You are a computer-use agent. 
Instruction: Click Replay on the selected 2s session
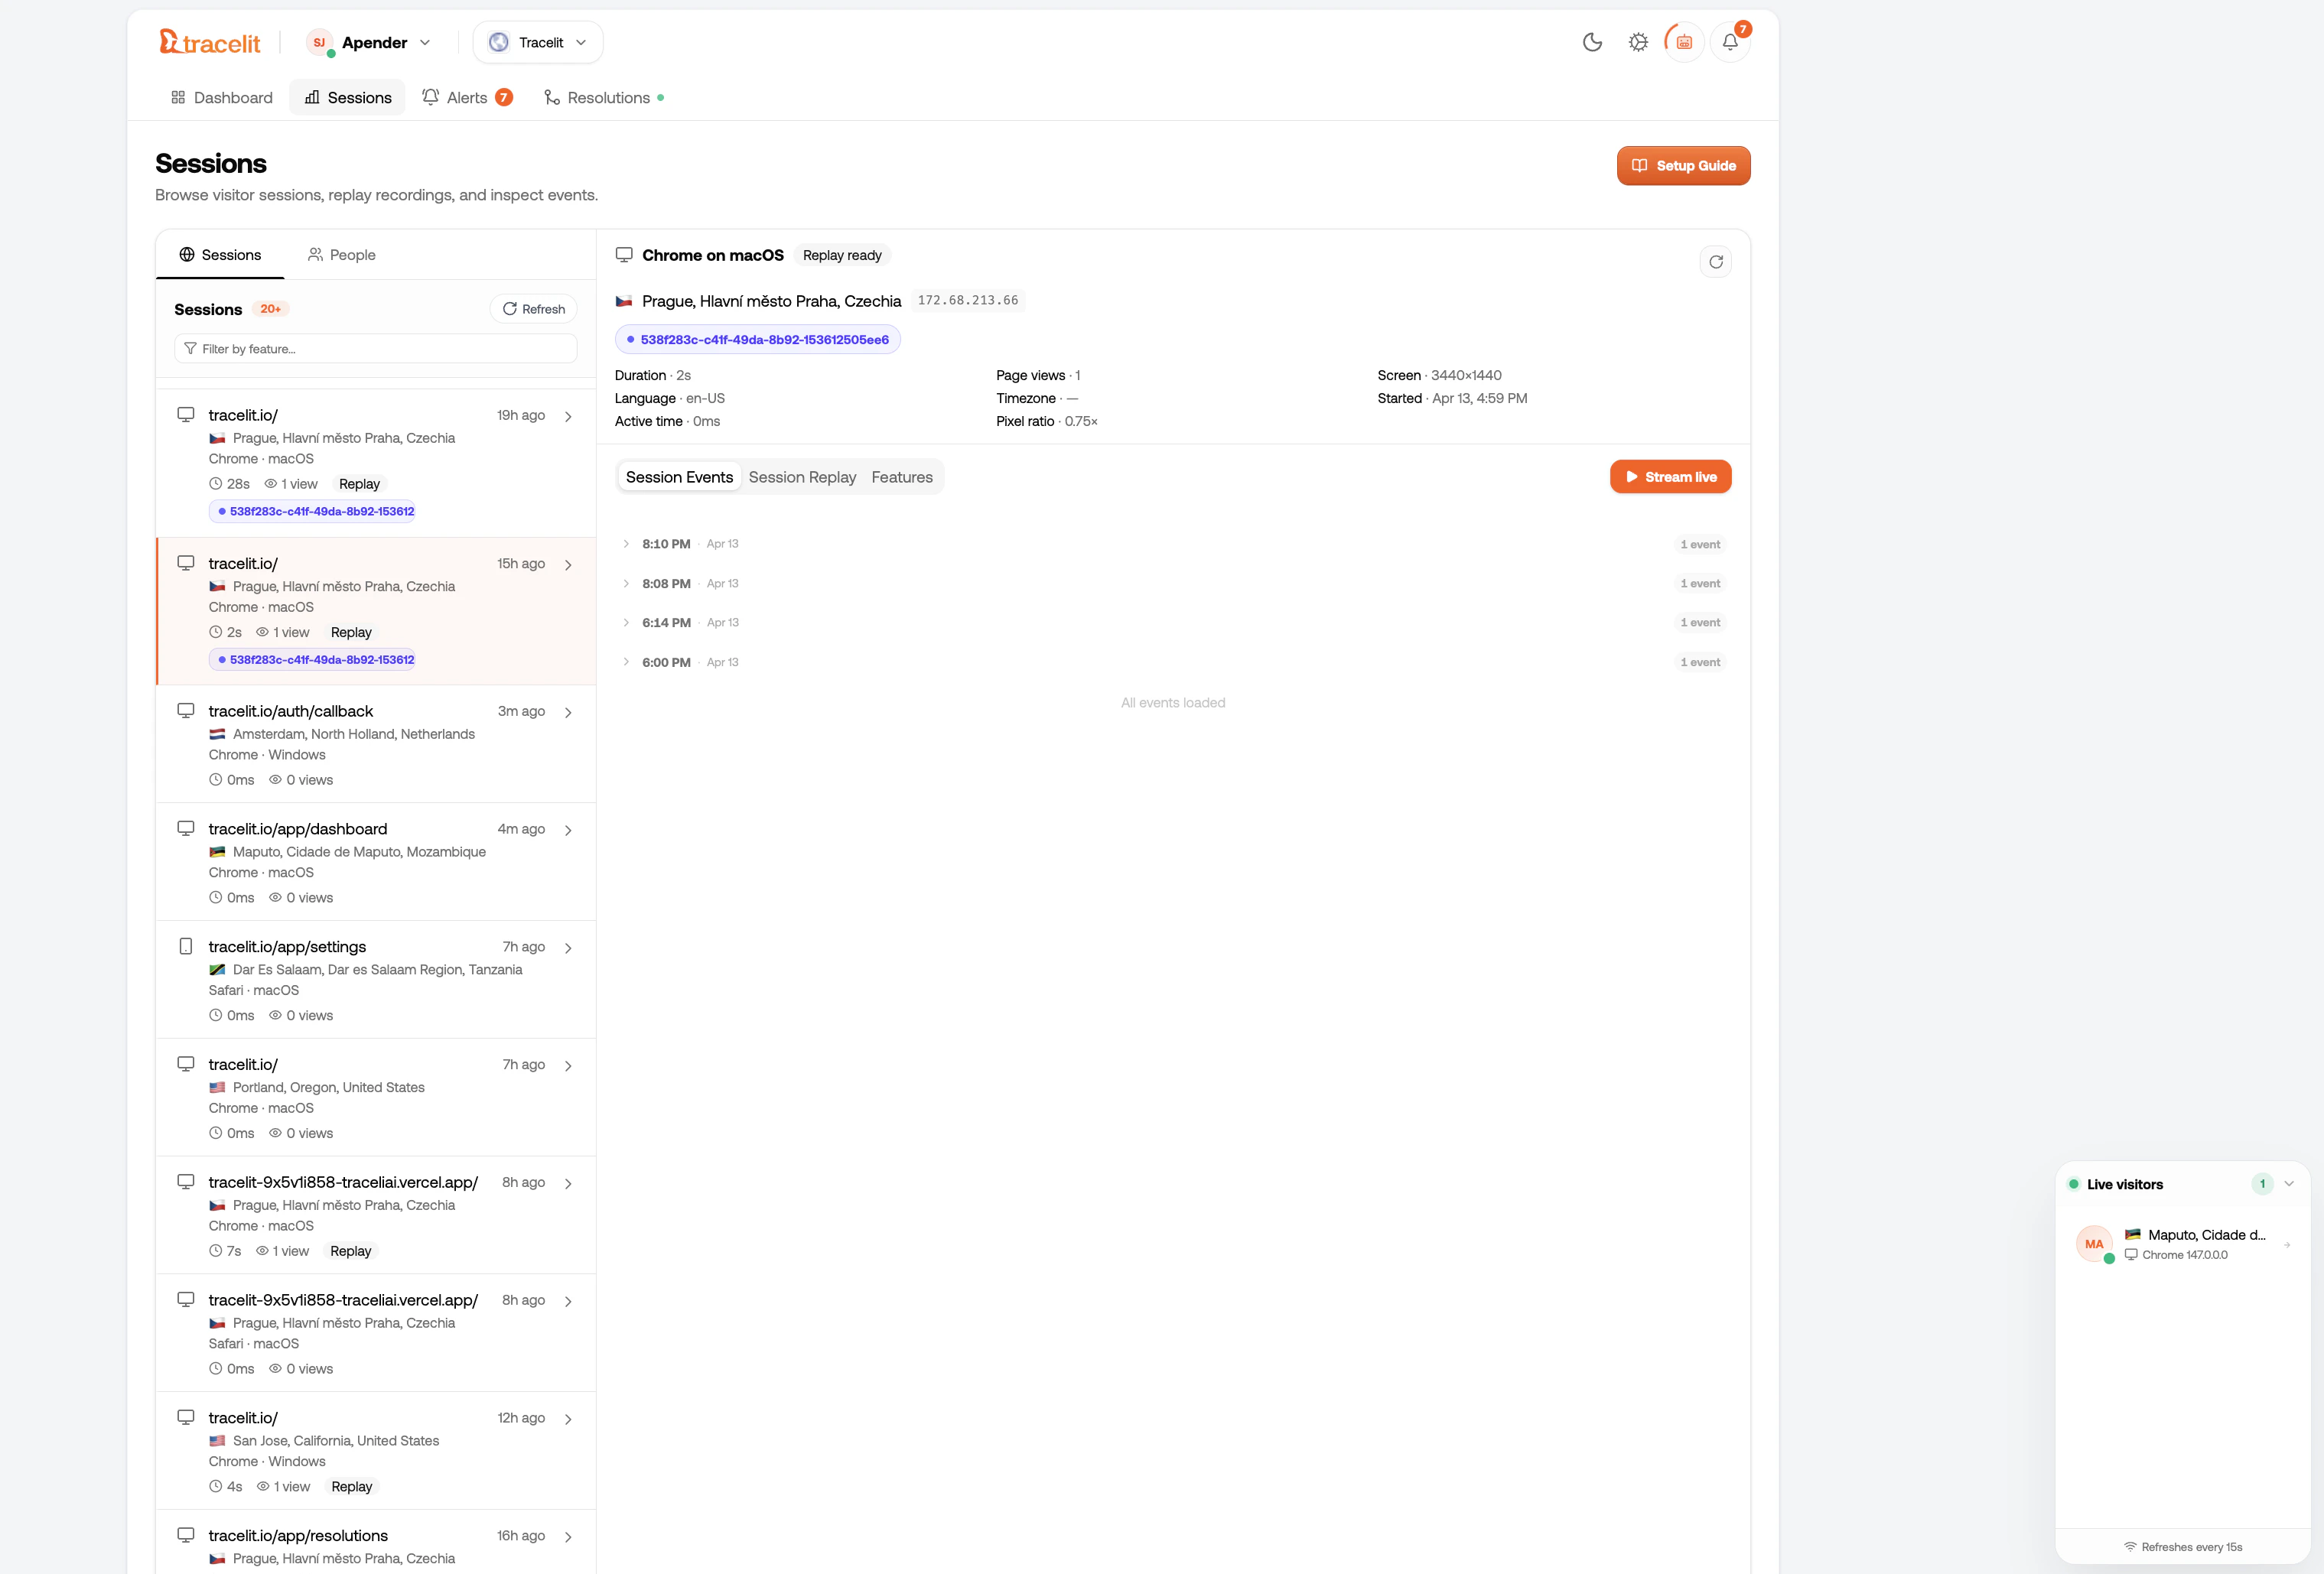[351, 633]
